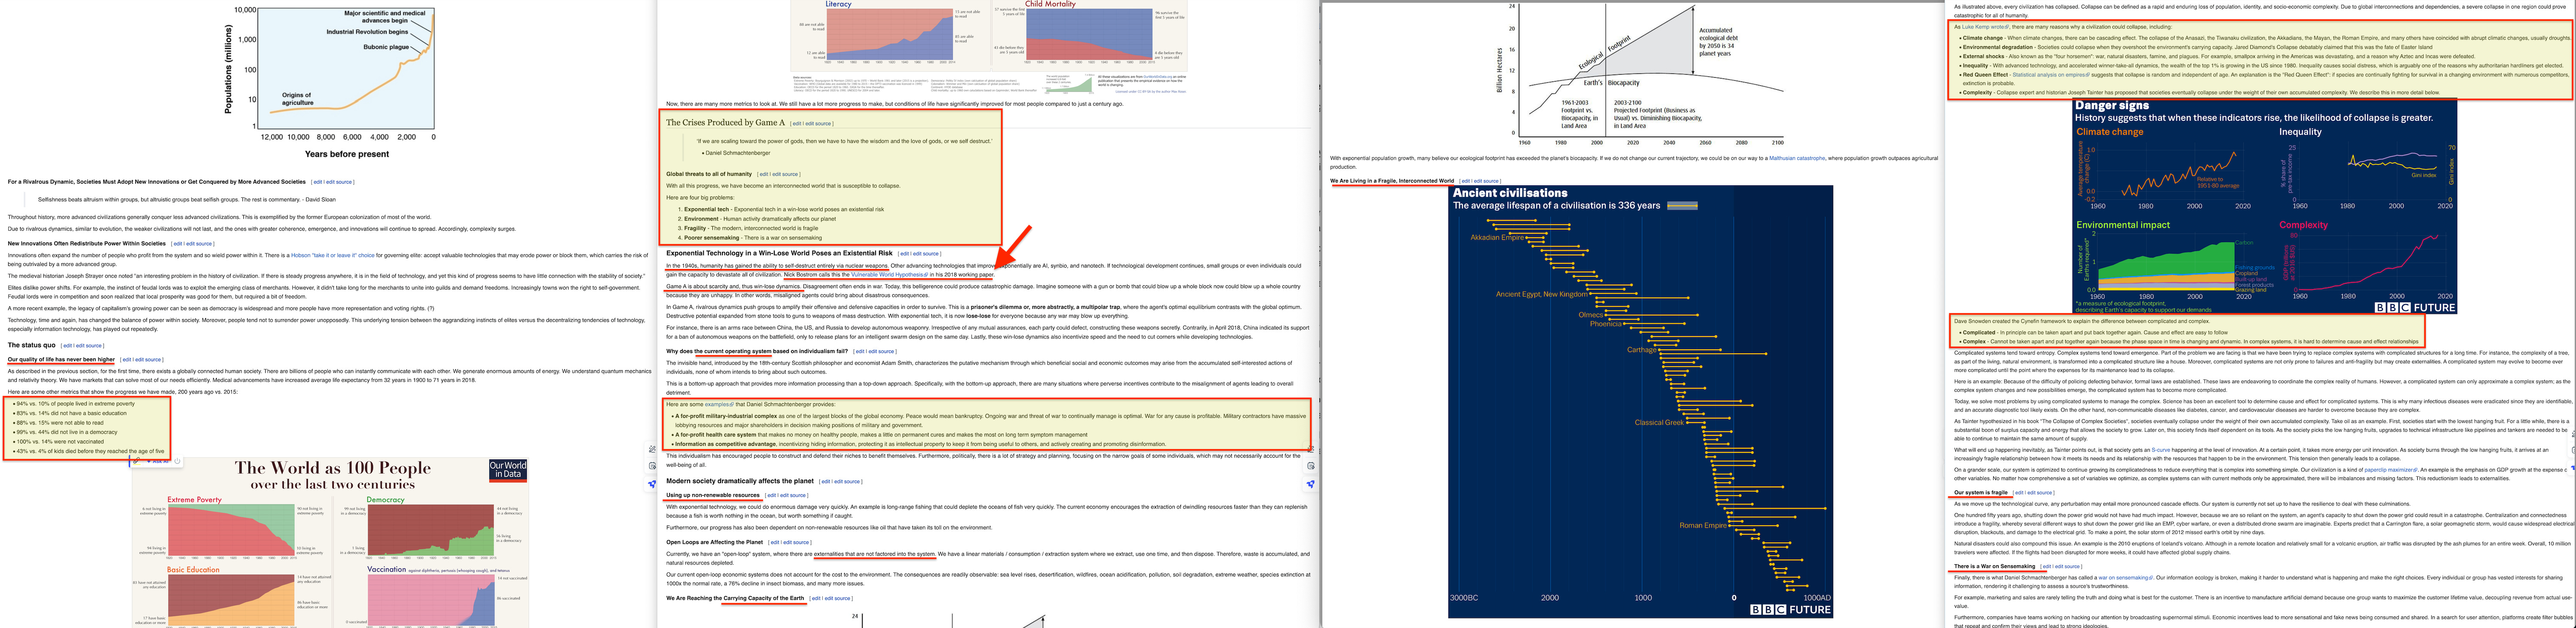
Task: Click edit source beside New Innovations Often Redistribute heading
Action: tap(199, 244)
